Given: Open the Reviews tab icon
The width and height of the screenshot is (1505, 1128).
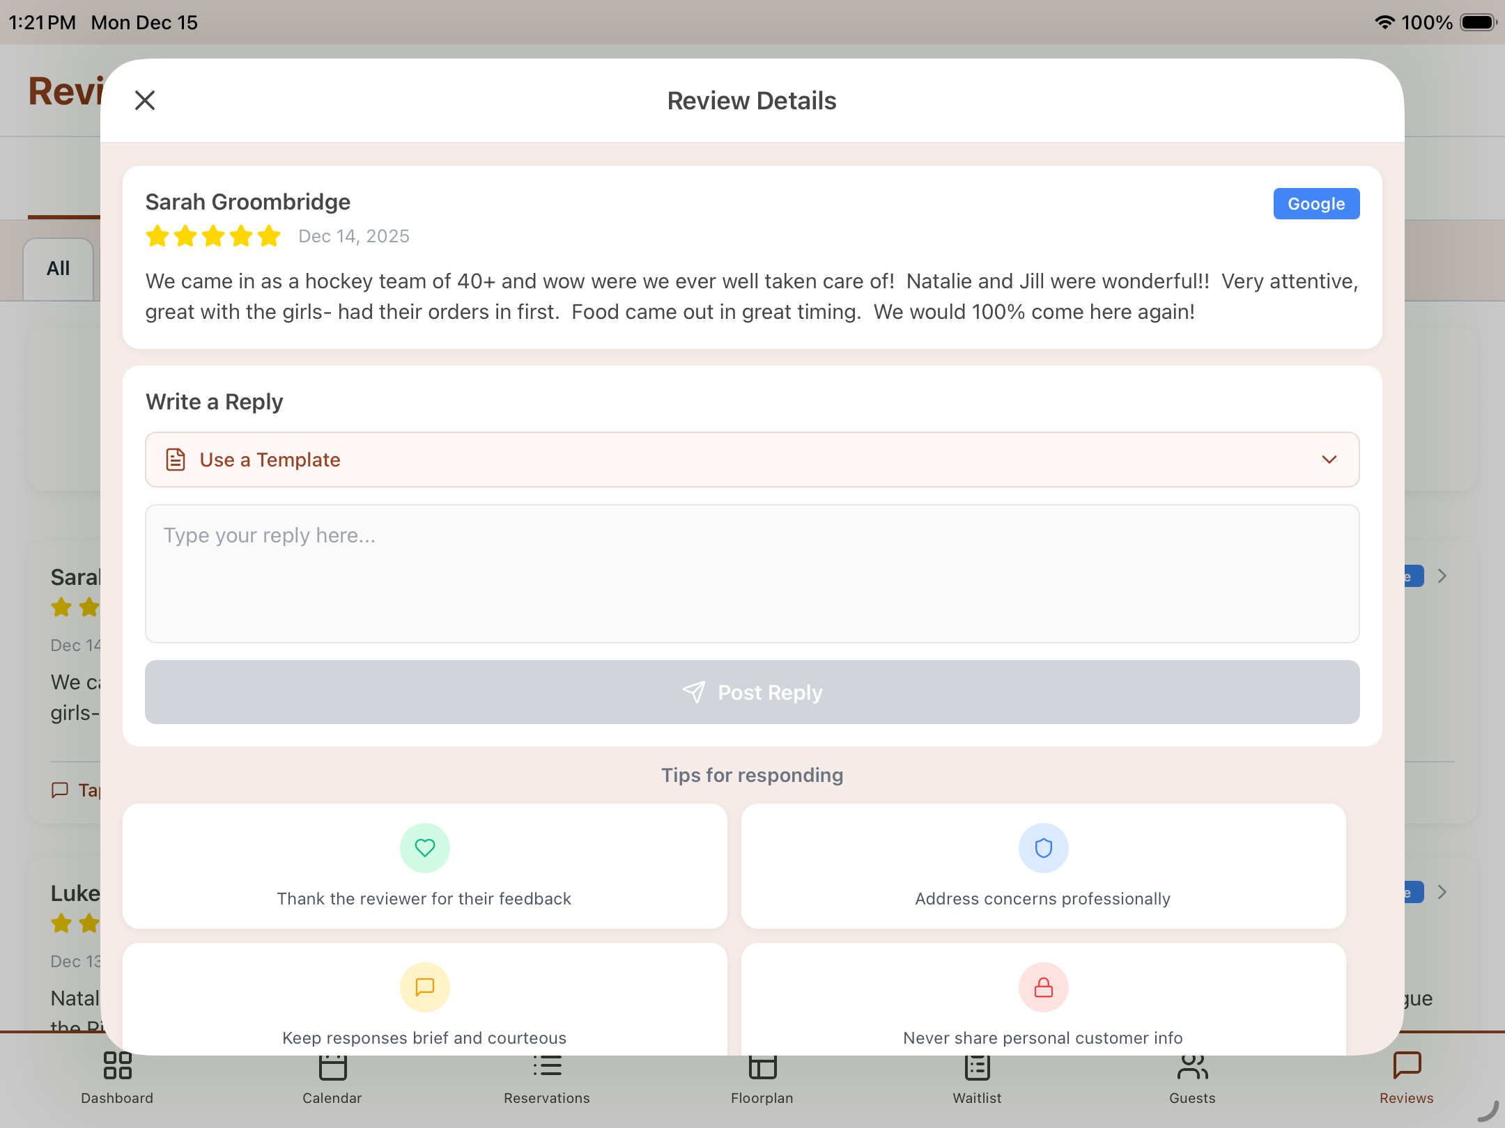Looking at the screenshot, I should pos(1406,1065).
